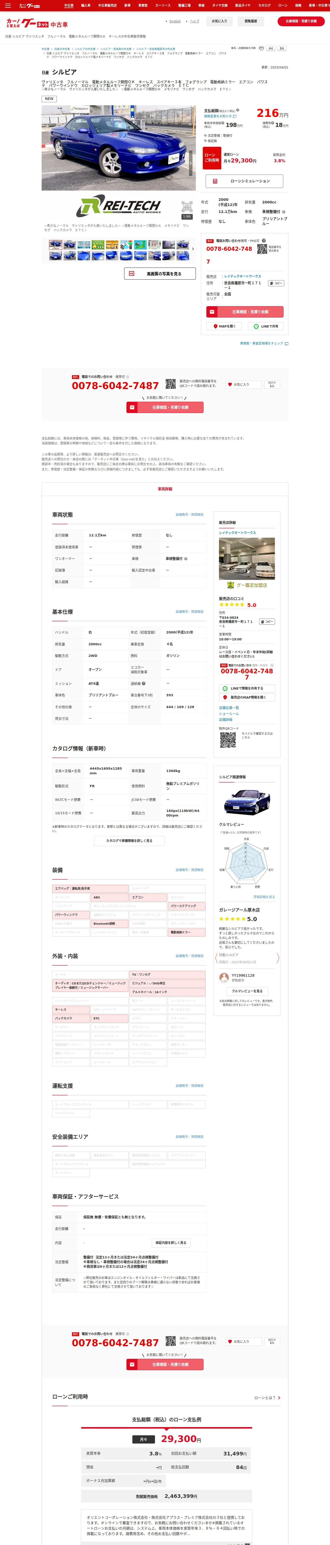330x1545 pixels.
Task: Open the 中古車 tab in the top navigation
Action: 69,5
